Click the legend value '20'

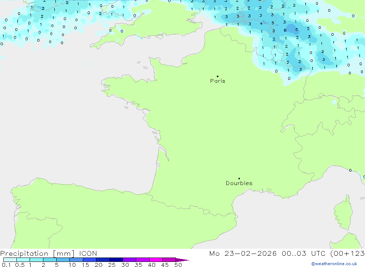pyautogui.click(x=99, y=265)
